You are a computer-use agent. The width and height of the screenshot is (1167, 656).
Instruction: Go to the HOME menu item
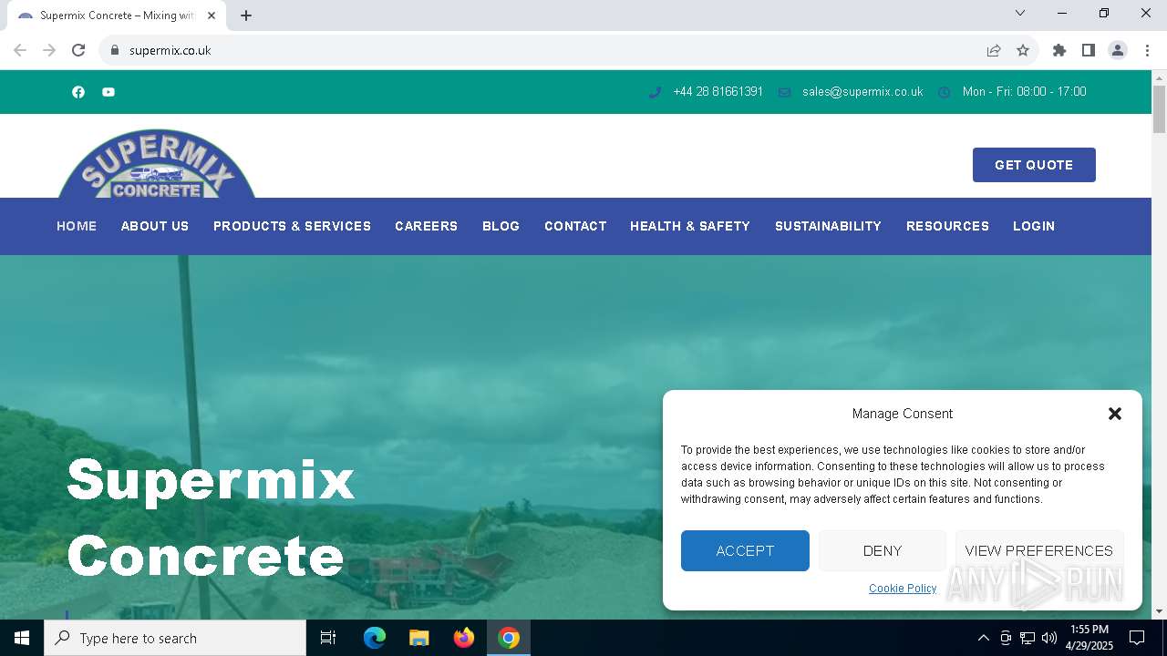[x=77, y=226]
